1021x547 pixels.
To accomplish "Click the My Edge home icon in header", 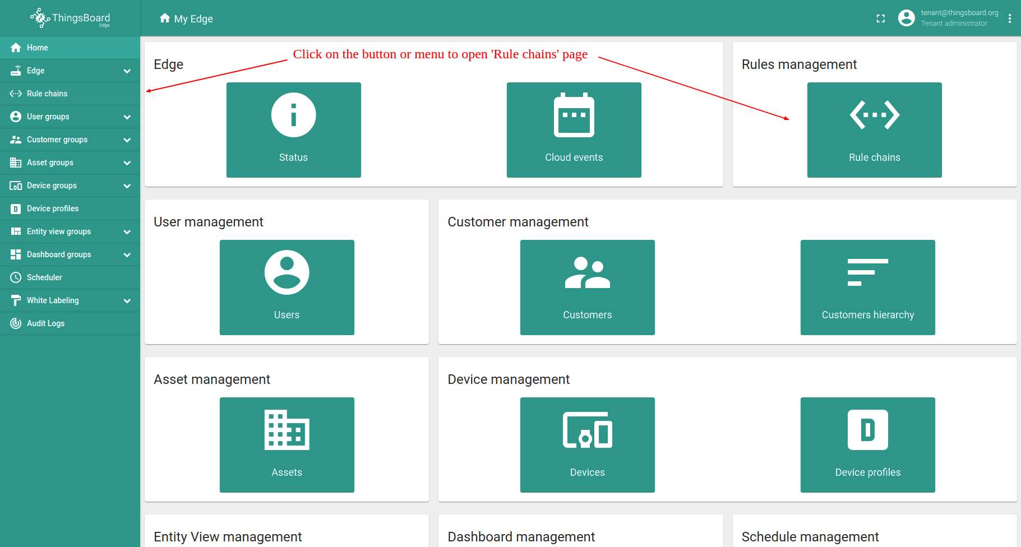I will coord(165,18).
